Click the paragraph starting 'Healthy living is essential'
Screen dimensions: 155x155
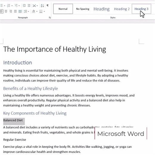pyautogui.click(x=66, y=75)
